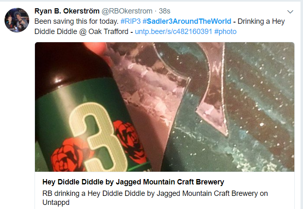Image resolution: width=303 pixels, height=209 pixels.
Task: Click the 'Oak Trafford' text in the tweet
Action: 108,32
